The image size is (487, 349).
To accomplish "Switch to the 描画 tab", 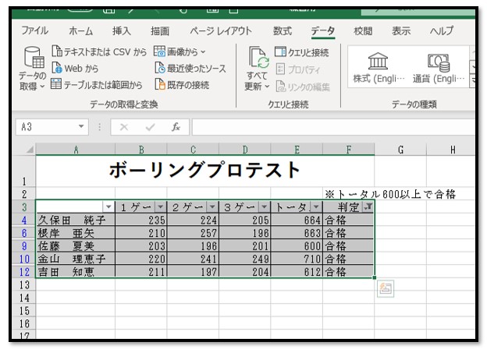I will point(160,30).
